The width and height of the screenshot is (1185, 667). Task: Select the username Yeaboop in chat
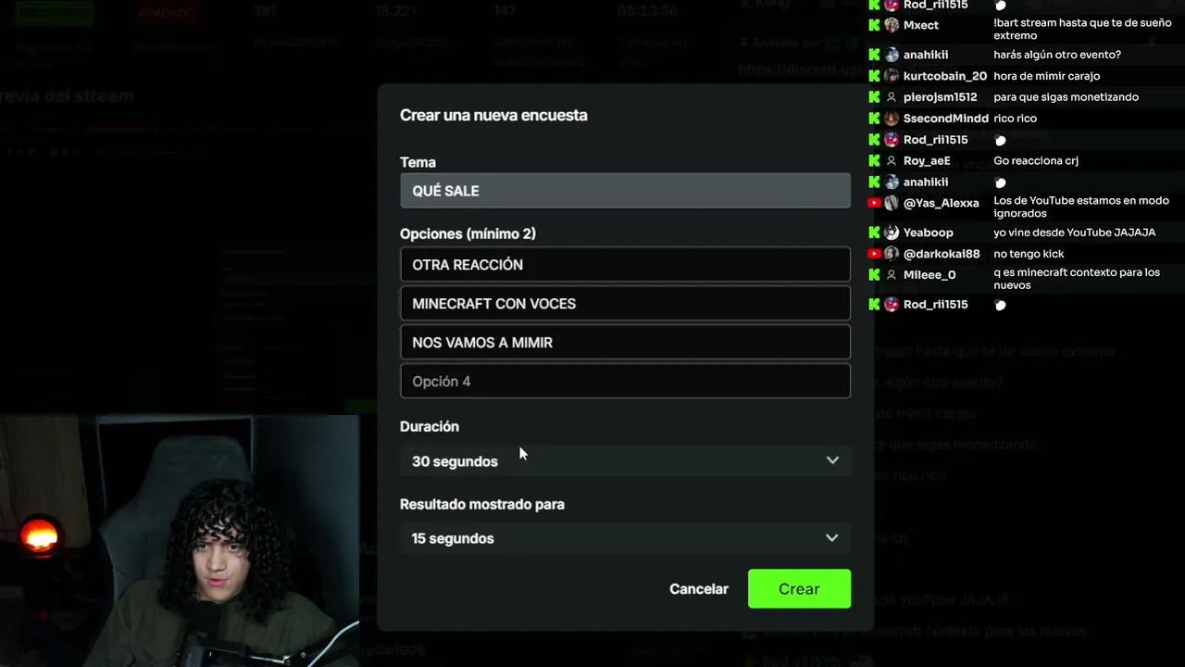(929, 233)
